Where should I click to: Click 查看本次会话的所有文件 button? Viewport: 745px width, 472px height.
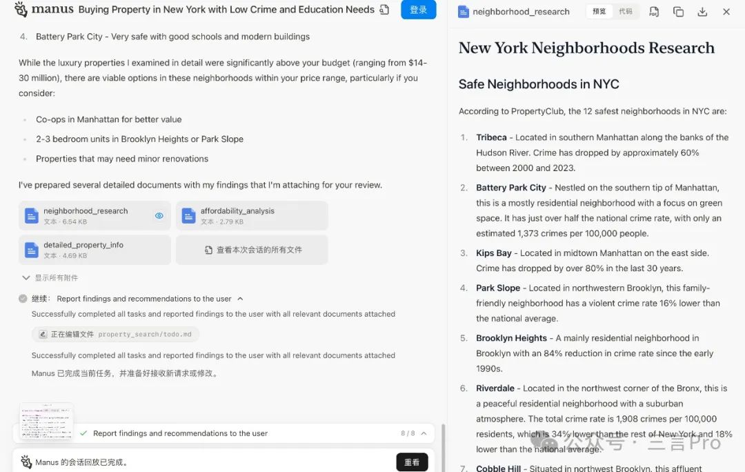(252, 250)
